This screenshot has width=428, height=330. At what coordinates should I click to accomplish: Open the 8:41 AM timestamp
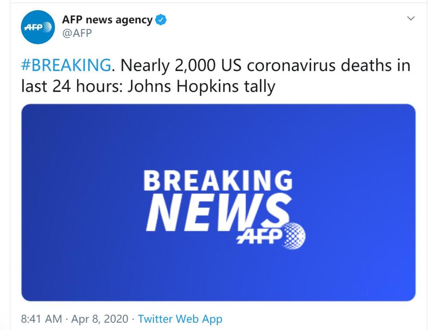point(41,319)
